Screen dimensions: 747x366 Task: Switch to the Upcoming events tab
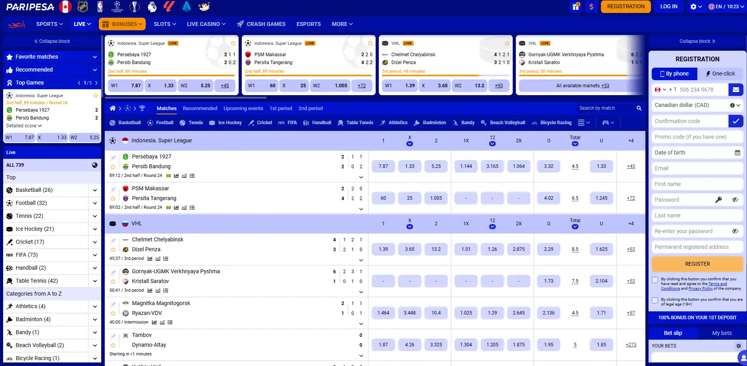[243, 109]
